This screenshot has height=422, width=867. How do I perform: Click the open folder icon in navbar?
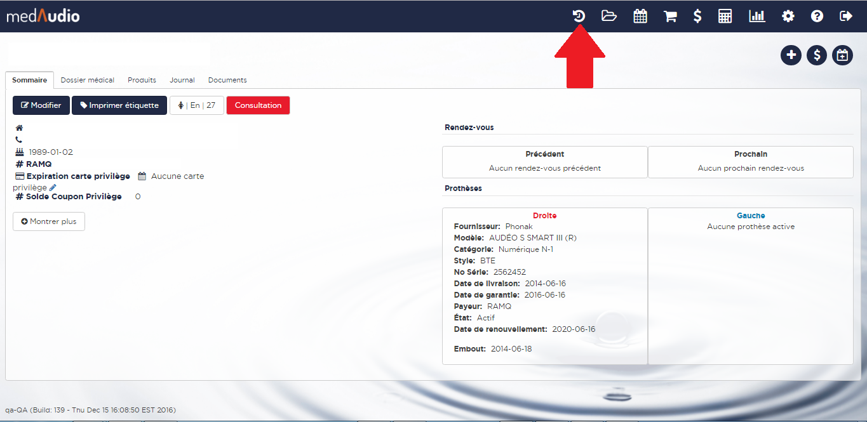pos(609,16)
